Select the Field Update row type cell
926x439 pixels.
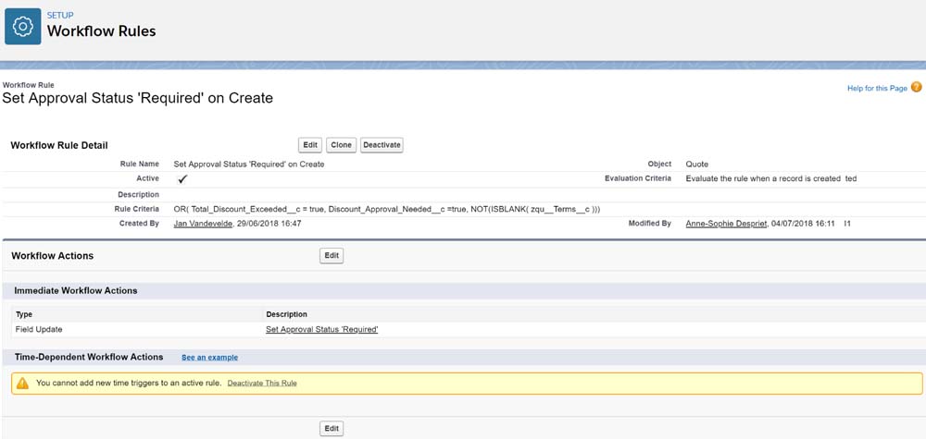39,329
